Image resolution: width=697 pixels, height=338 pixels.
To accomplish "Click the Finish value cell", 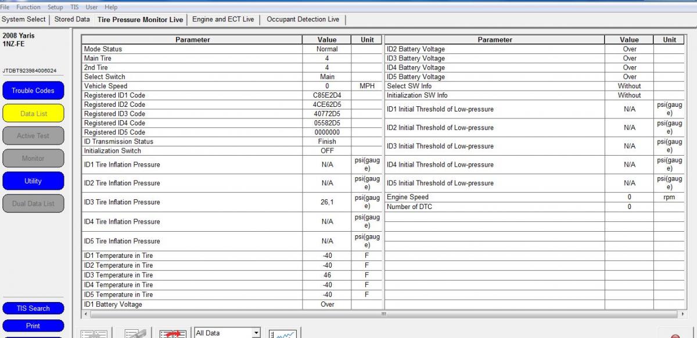I will (x=327, y=142).
